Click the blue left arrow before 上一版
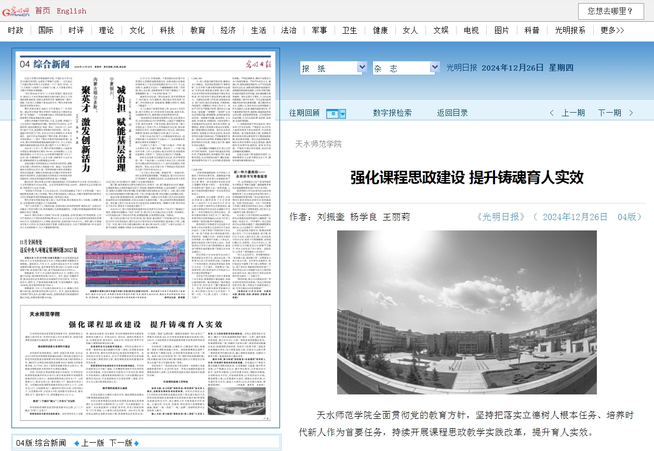This screenshot has height=451, width=654. point(76,443)
